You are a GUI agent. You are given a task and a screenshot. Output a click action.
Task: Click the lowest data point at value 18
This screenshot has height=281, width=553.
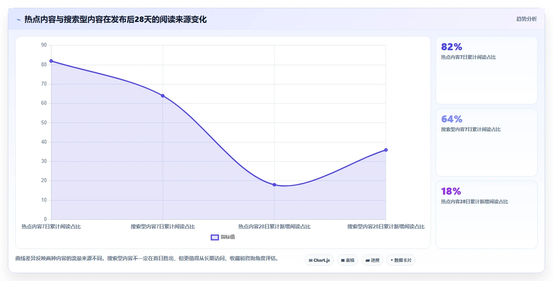tap(274, 185)
